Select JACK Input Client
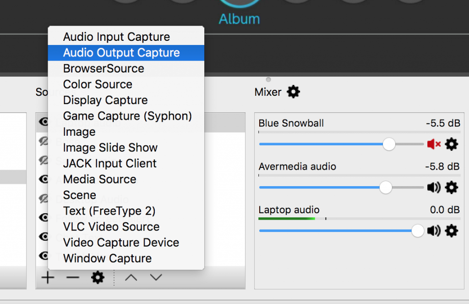This screenshot has height=304, width=469. [x=126, y=164]
